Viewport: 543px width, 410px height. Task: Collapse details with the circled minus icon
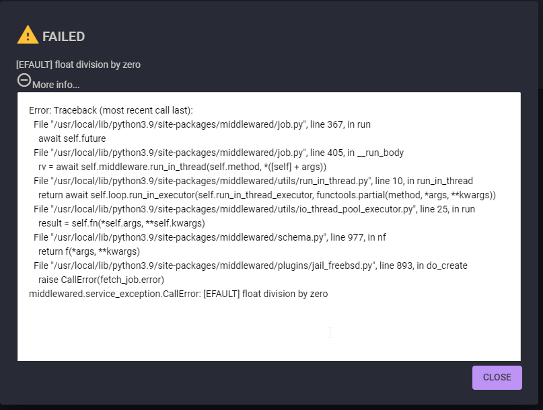click(24, 81)
